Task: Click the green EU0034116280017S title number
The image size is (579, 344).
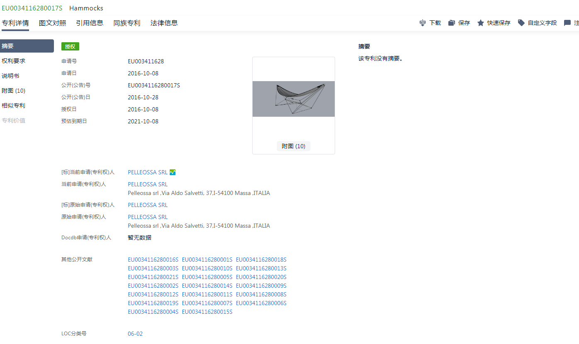Action: click(32, 8)
